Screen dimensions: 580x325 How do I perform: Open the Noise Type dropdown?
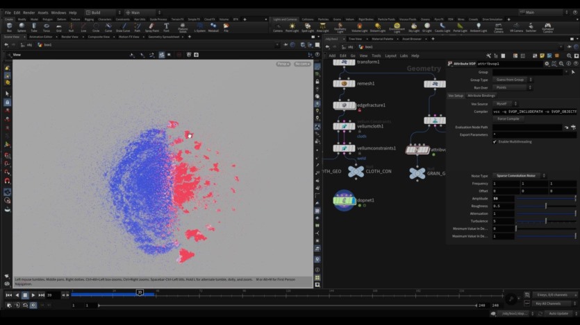[520, 175]
